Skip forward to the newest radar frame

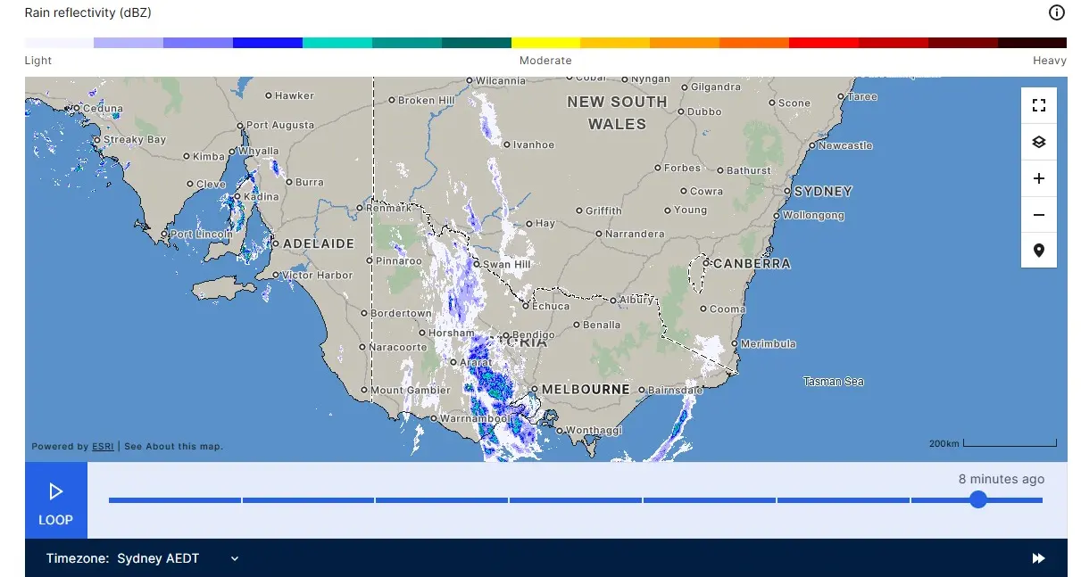[1037, 557]
